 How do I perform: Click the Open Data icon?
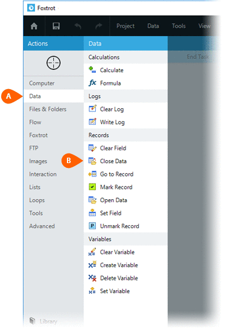coord(92,200)
